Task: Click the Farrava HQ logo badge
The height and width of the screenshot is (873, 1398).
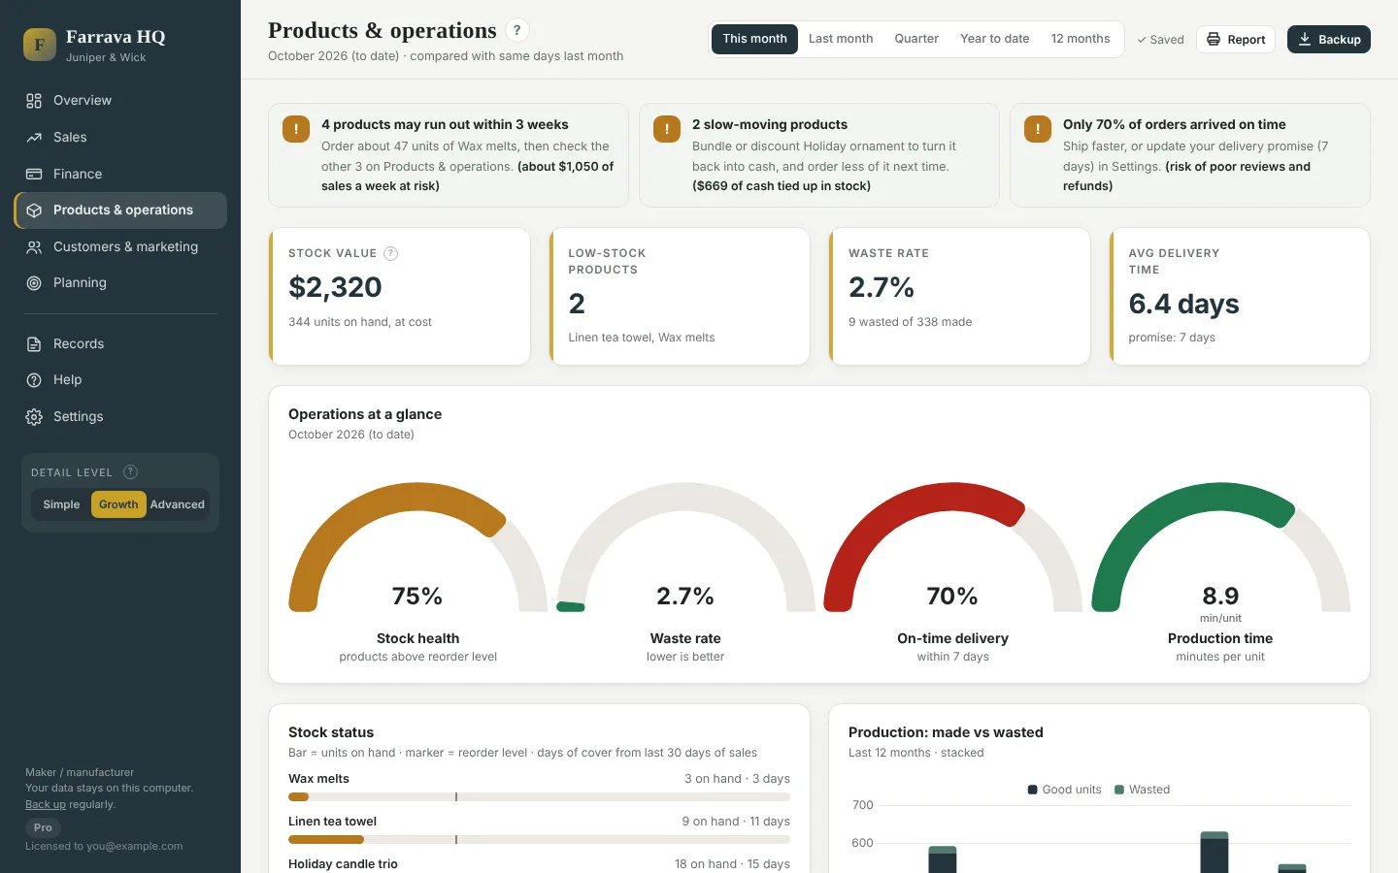Action: pyautogui.click(x=40, y=45)
